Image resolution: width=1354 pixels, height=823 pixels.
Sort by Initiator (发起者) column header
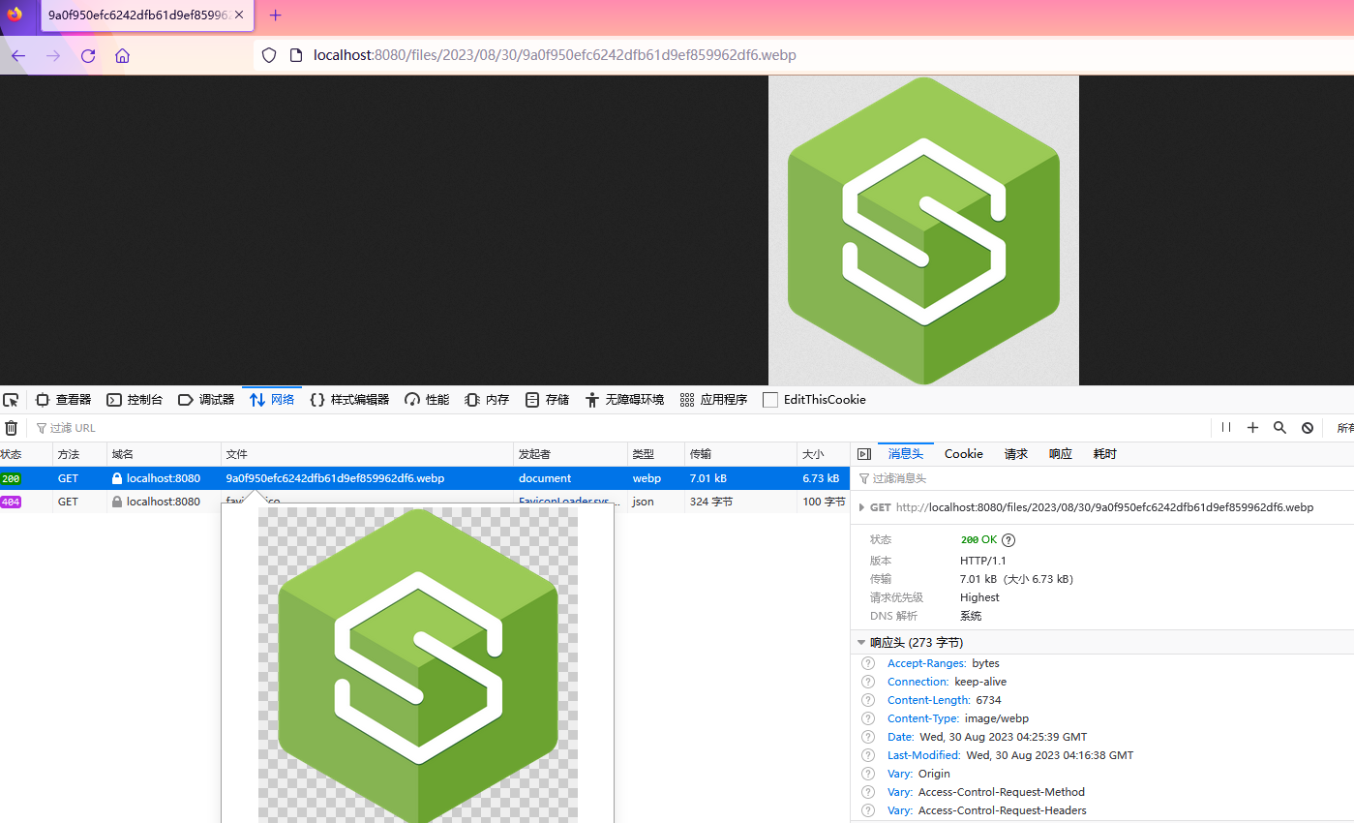point(570,454)
